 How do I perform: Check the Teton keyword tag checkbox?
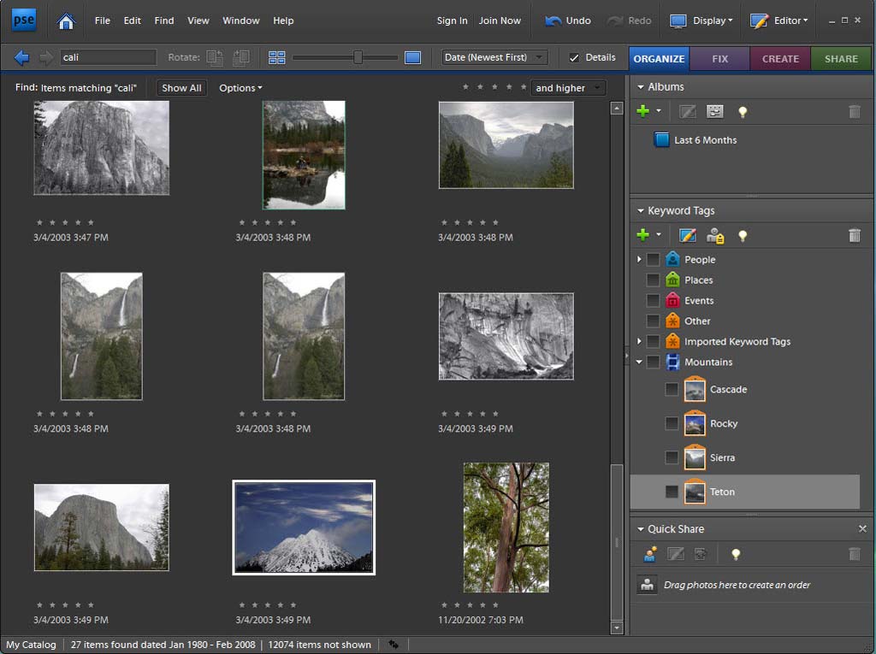(x=672, y=492)
